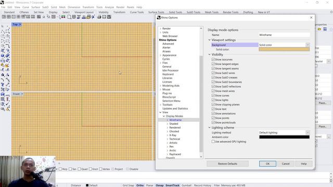
Task: Enable Use advanced GPU lighting
Action: pos(213,141)
